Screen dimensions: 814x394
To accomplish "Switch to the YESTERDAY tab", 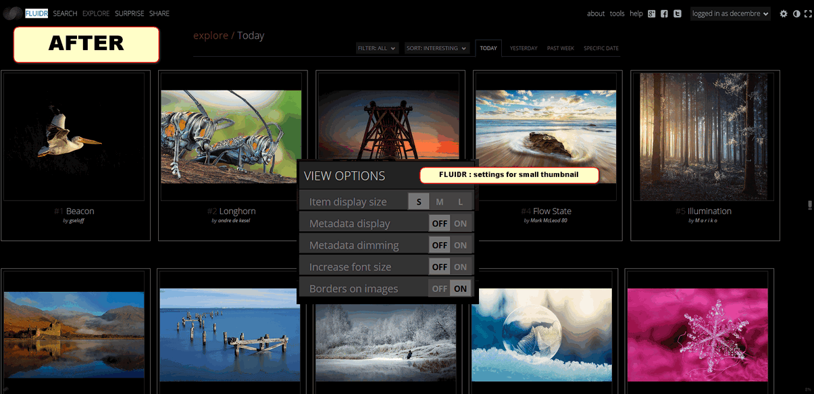I will [x=524, y=48].
